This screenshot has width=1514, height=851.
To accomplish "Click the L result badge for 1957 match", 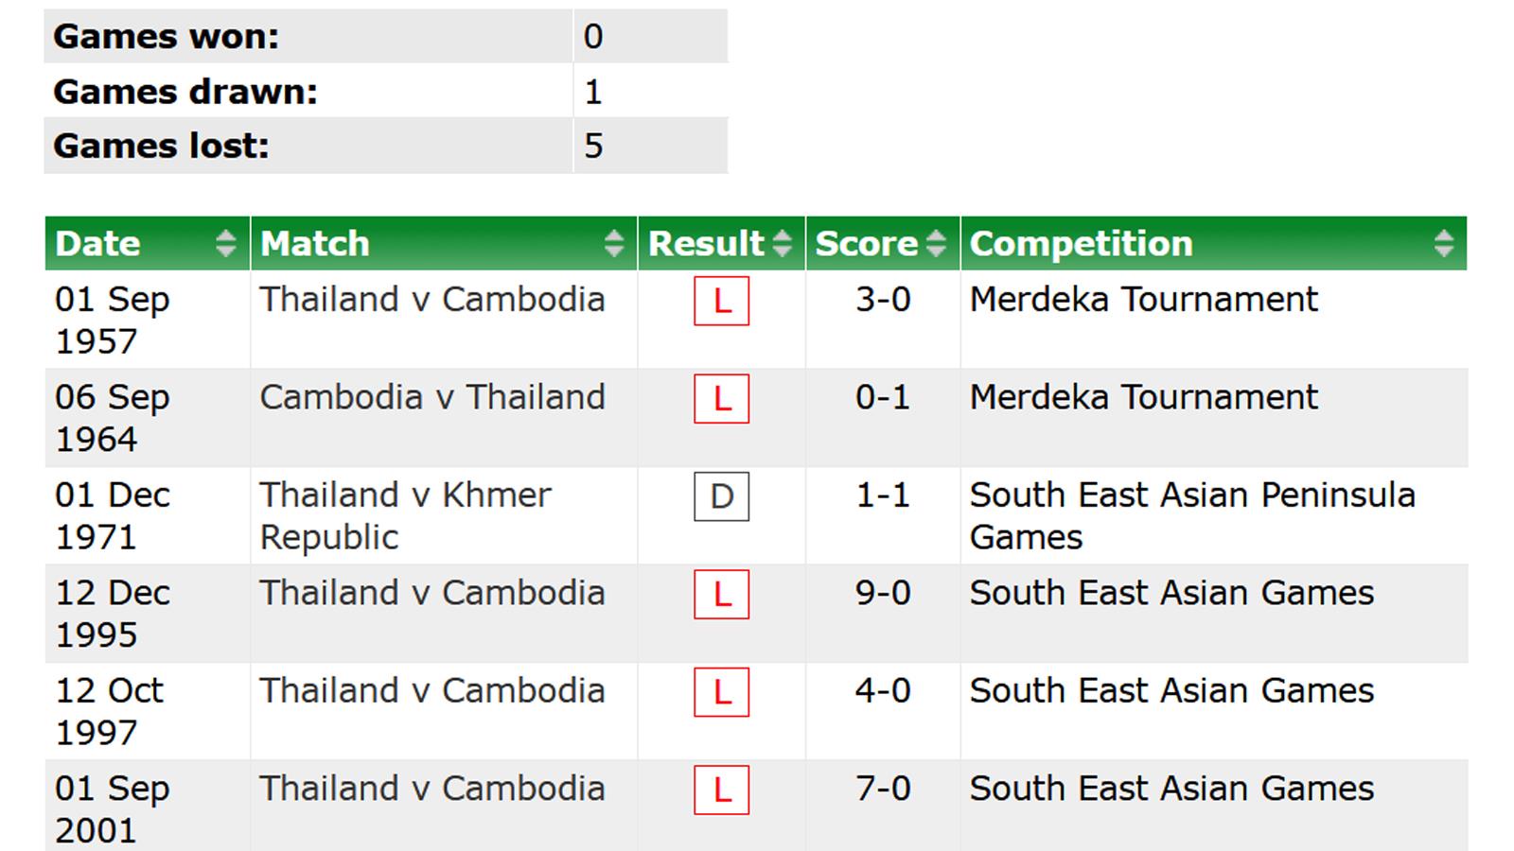I will (721, 301).
